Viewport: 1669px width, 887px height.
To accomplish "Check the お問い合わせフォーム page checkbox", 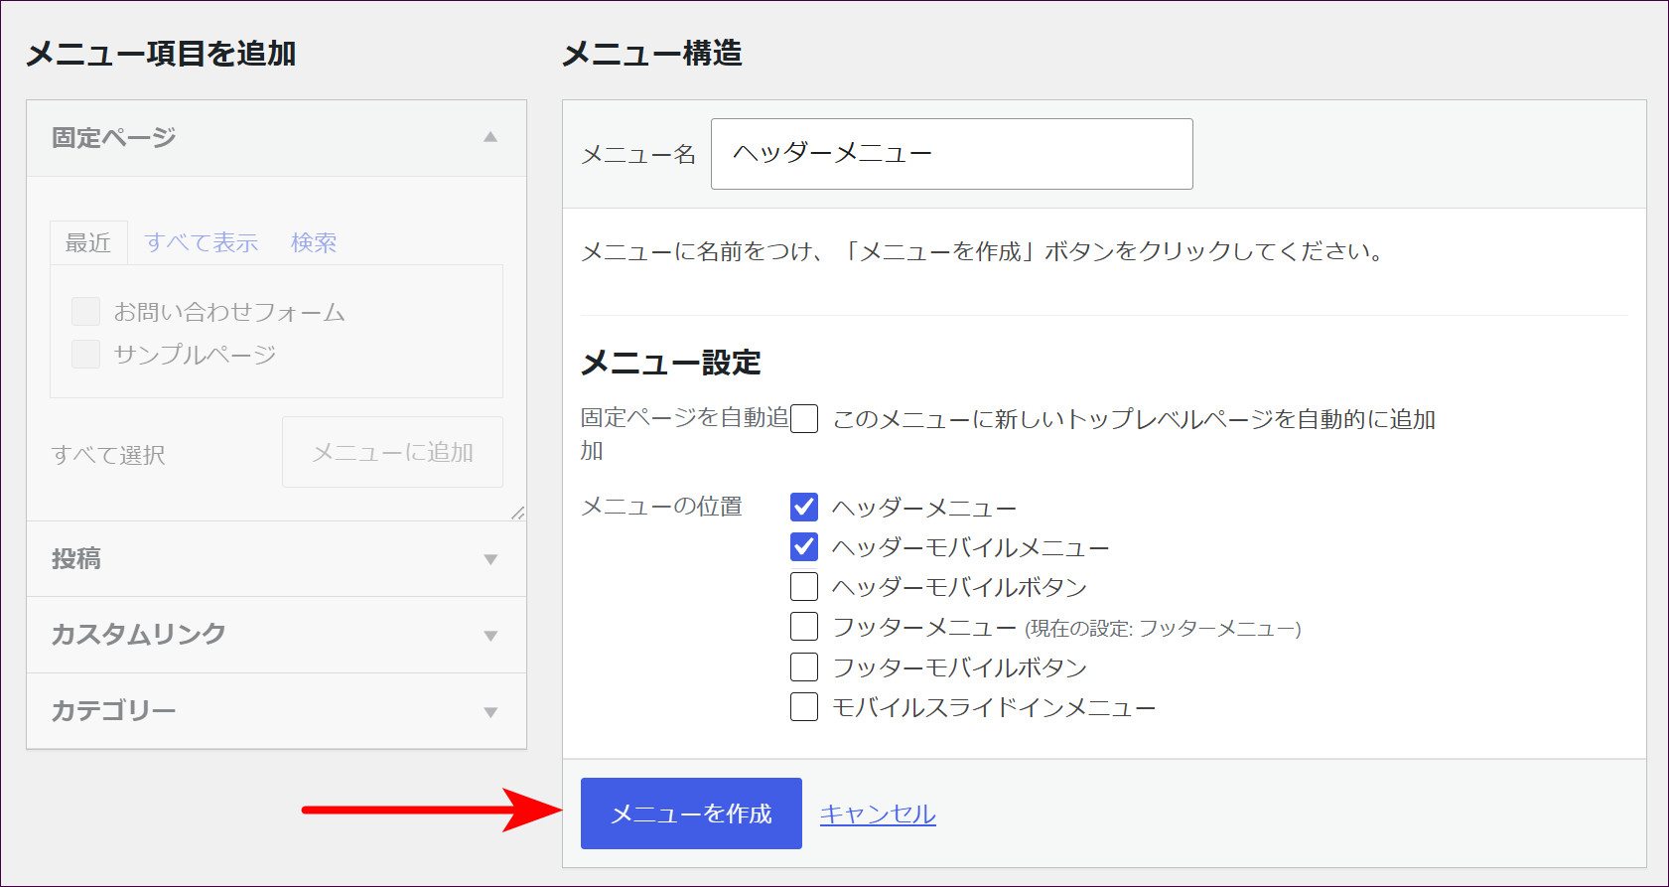I will coord(85,312).
